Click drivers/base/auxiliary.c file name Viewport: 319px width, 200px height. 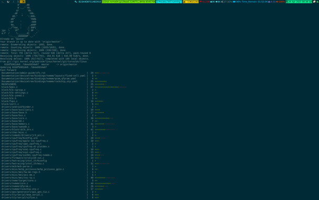point(17,110)
